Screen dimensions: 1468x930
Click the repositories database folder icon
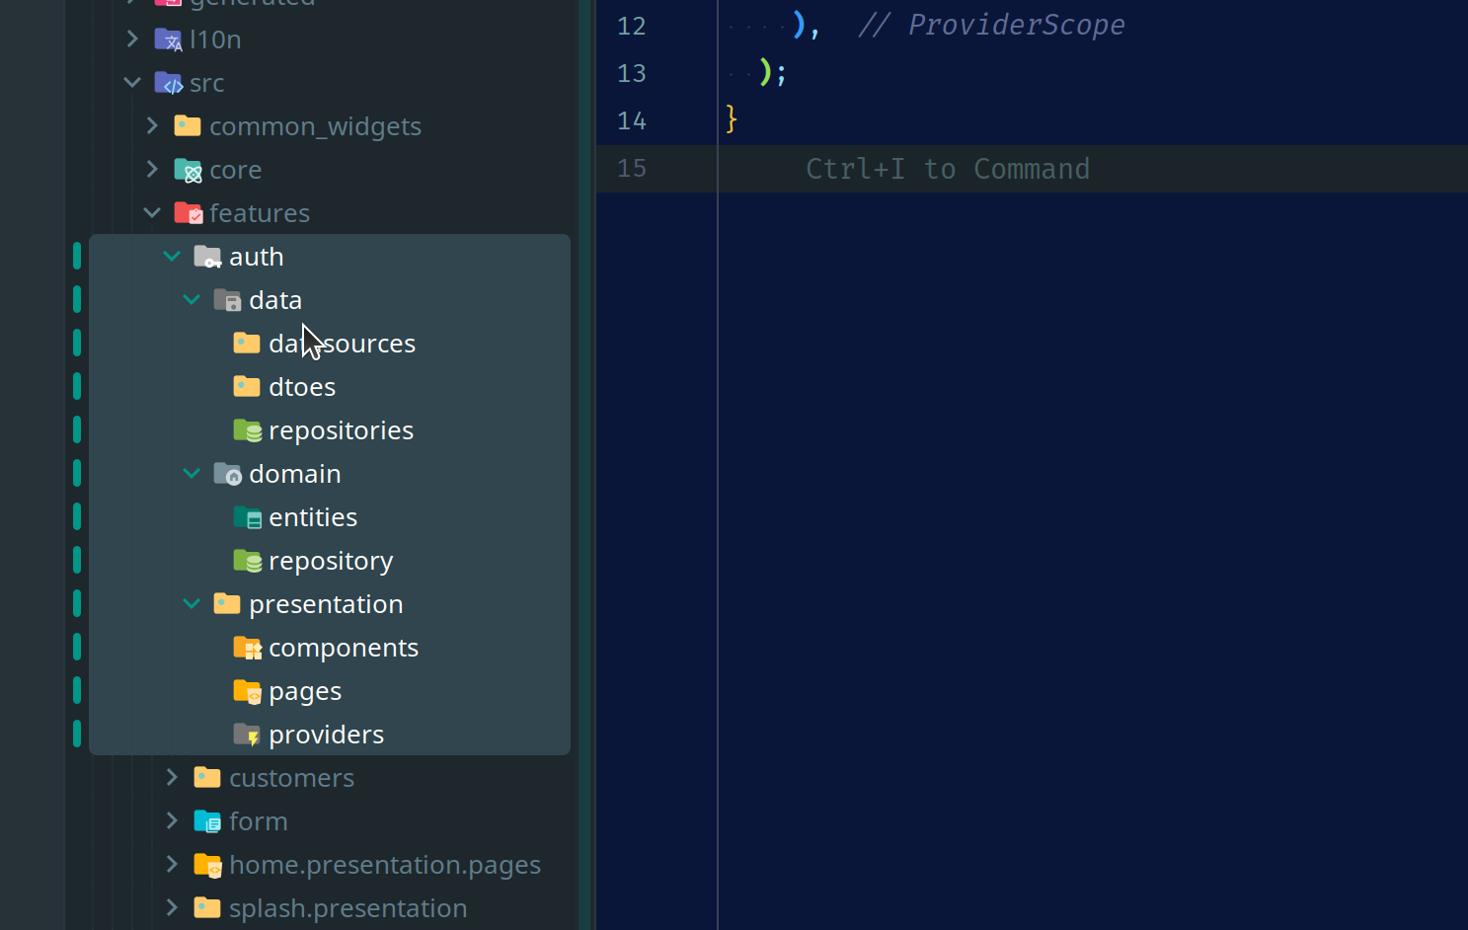coord(247,429)
